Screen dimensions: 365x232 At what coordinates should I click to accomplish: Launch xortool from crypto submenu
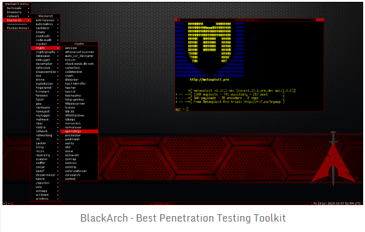(79, 179)
